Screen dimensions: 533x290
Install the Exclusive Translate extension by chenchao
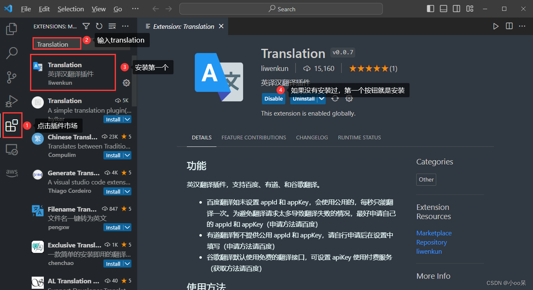point(113,264)
